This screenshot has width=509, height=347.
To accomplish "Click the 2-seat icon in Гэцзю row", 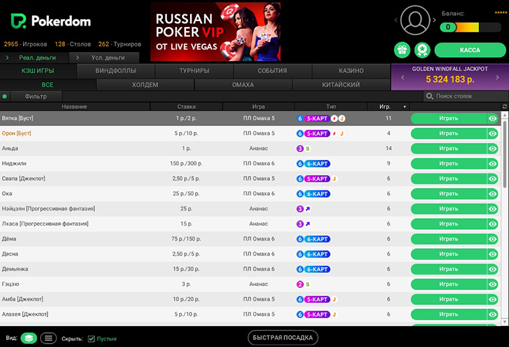I will pyautogui.click(x=299, y=285).
